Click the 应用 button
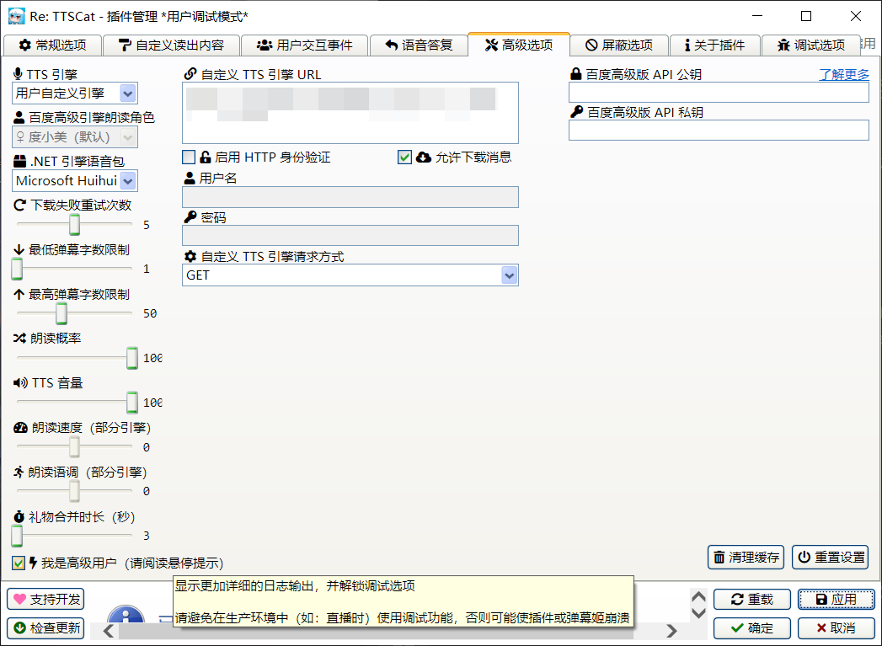 point(837,600)
